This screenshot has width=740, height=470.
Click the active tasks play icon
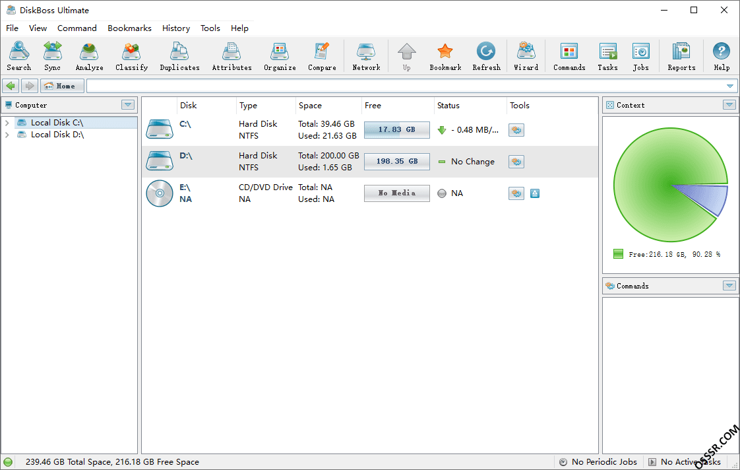pyautogui.click(x=652, y=462)
